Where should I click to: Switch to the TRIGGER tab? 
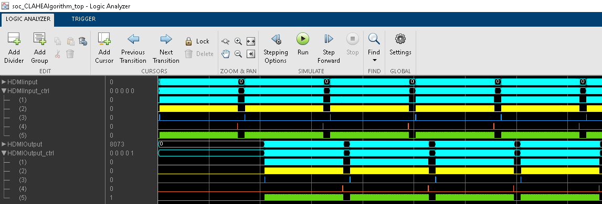click(x=83, y=19)
